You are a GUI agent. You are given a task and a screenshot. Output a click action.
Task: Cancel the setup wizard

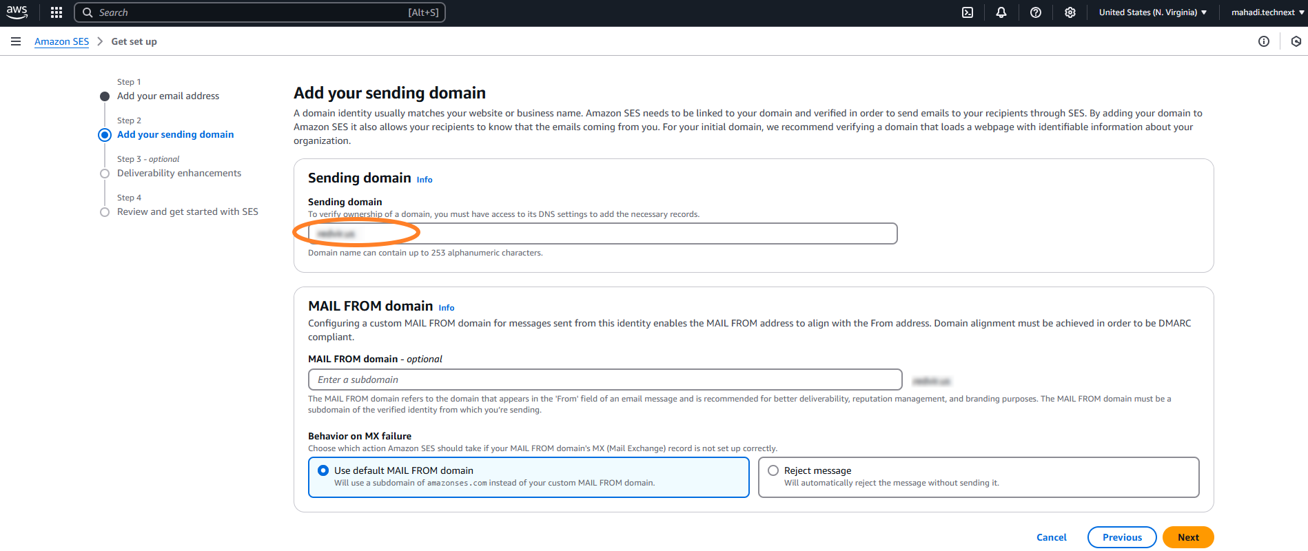tap(1051, 537)
